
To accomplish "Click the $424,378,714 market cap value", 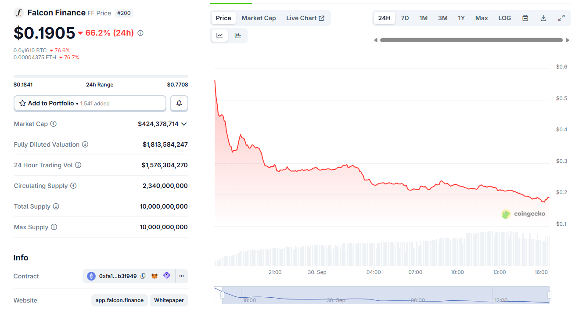I will 158,124.
